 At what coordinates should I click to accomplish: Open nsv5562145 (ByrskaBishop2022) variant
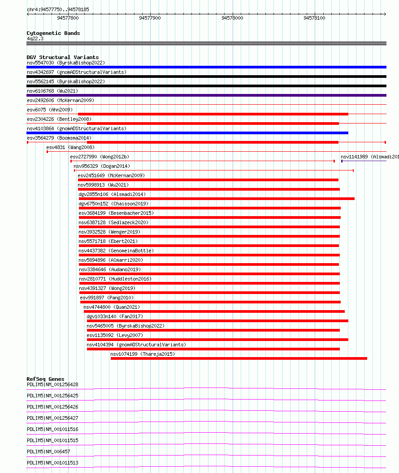point(66,81)
